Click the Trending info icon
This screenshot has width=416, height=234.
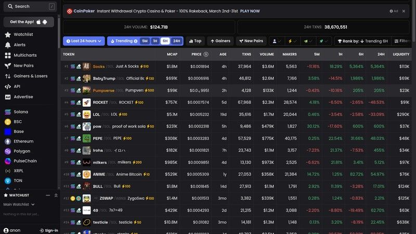pyautogui.click(x=136, y=41)
